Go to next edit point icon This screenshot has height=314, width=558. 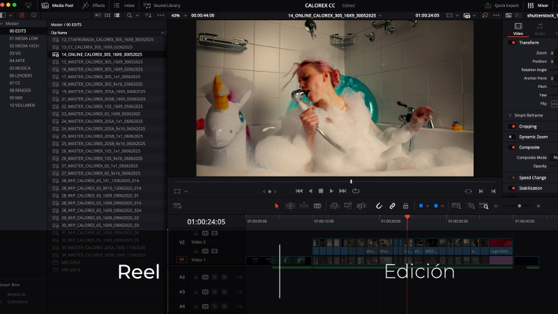[481, 191]
